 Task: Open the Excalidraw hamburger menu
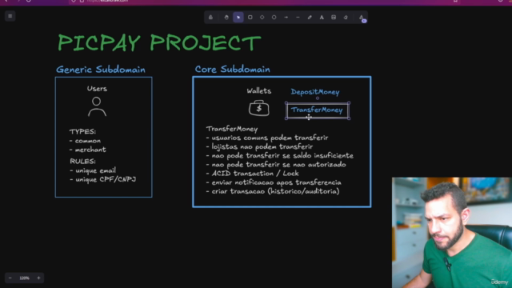click(x=10, y=16)
